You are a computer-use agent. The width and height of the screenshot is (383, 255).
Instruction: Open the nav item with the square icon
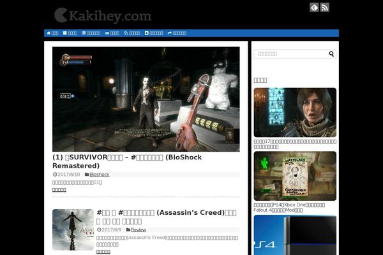point(70,33)
